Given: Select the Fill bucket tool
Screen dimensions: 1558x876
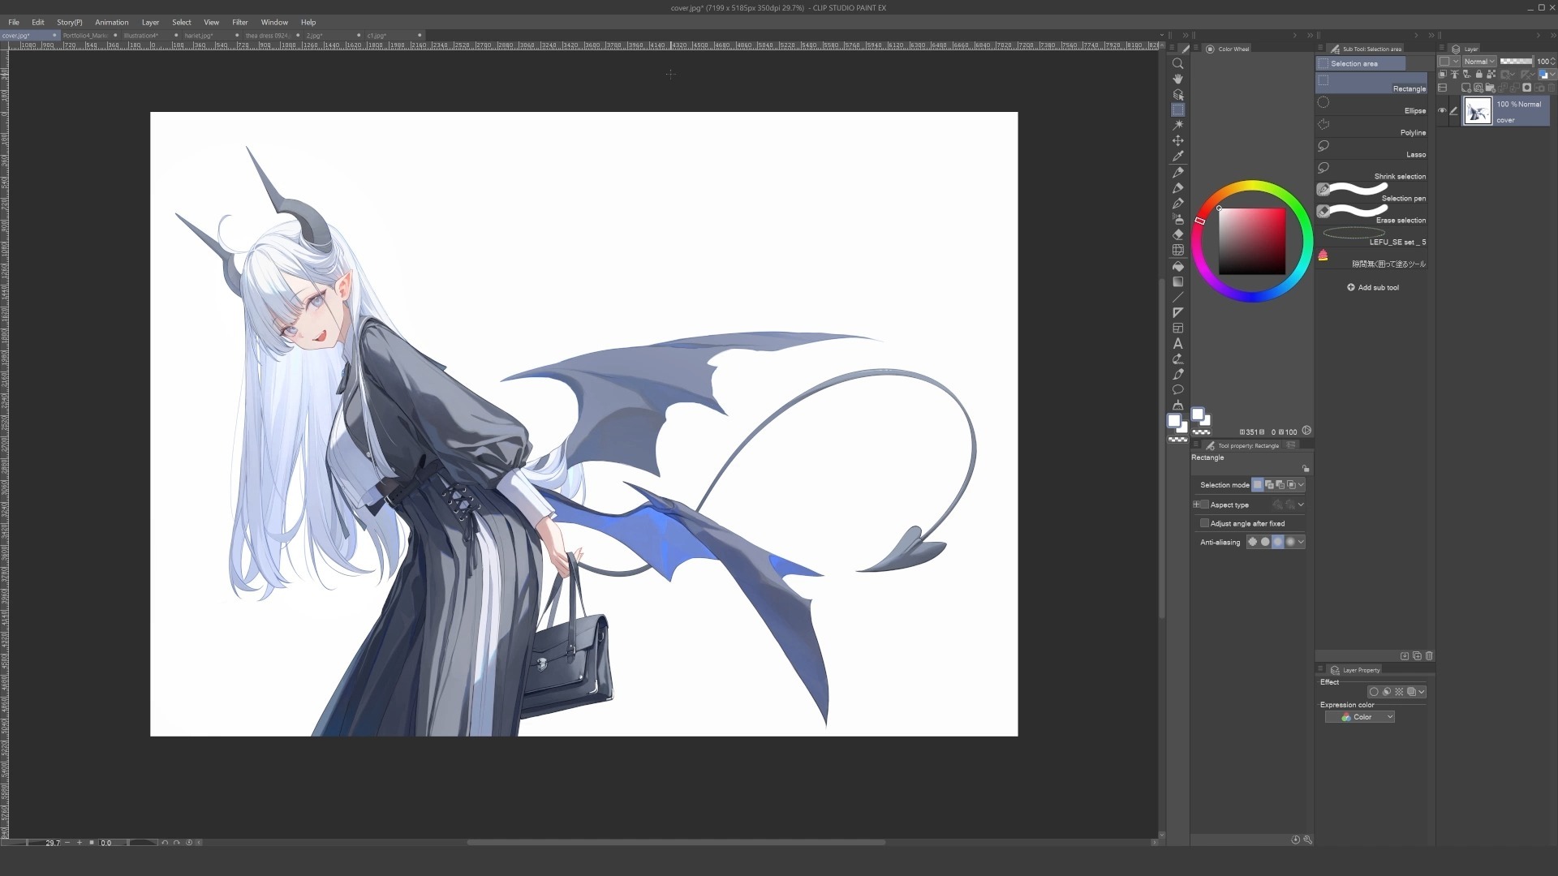Looking at the screenshot, I should pos(1177,266).
